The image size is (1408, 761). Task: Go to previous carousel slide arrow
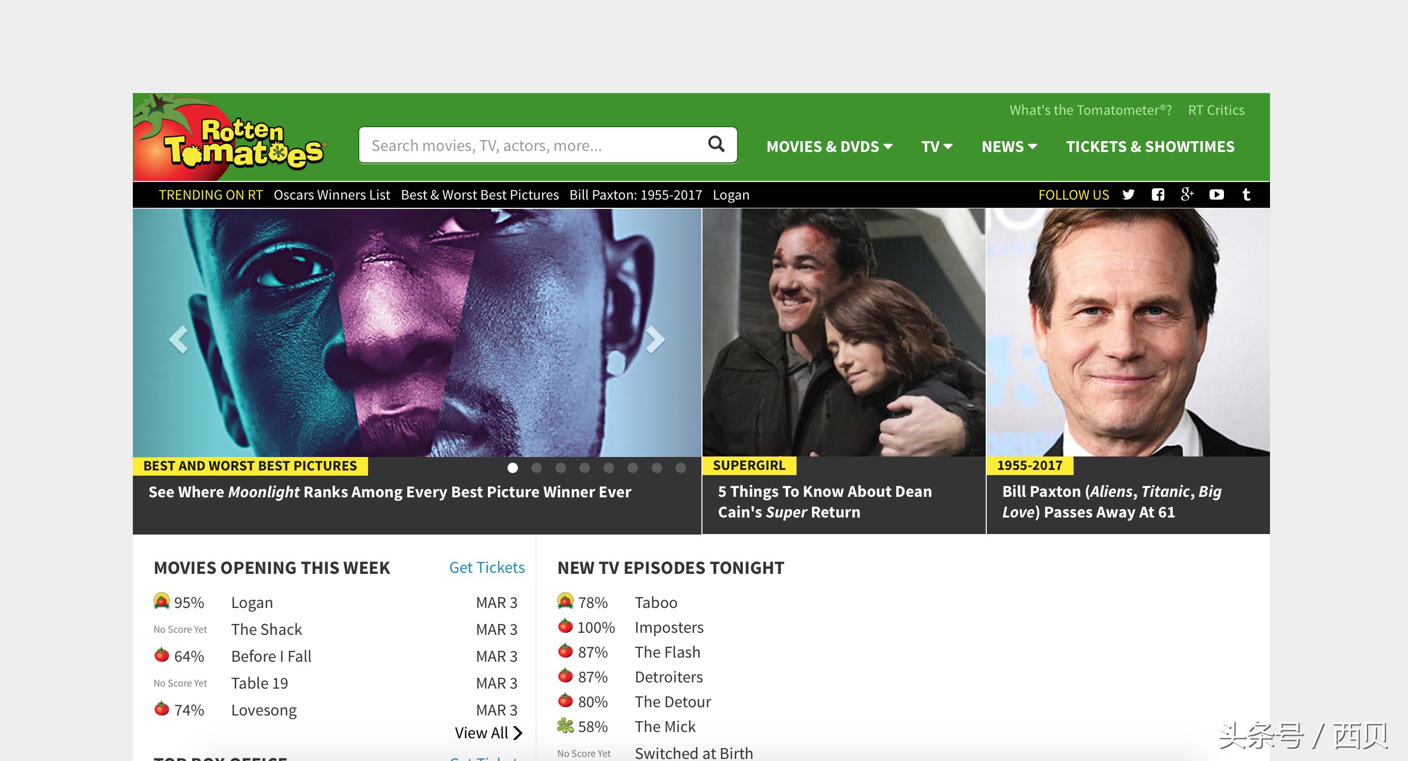pyautogui.click(x=179, y=340)
